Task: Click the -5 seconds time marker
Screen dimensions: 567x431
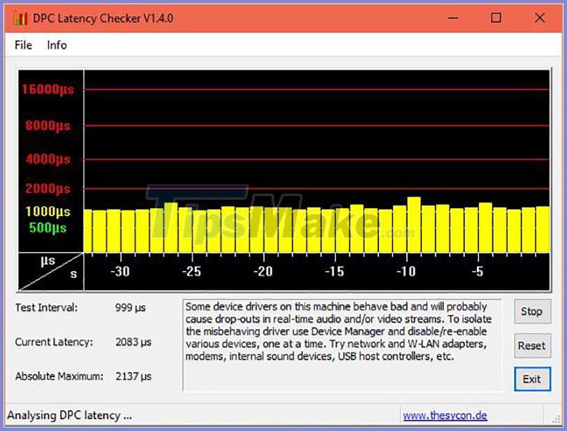Action: click(479, 272)
